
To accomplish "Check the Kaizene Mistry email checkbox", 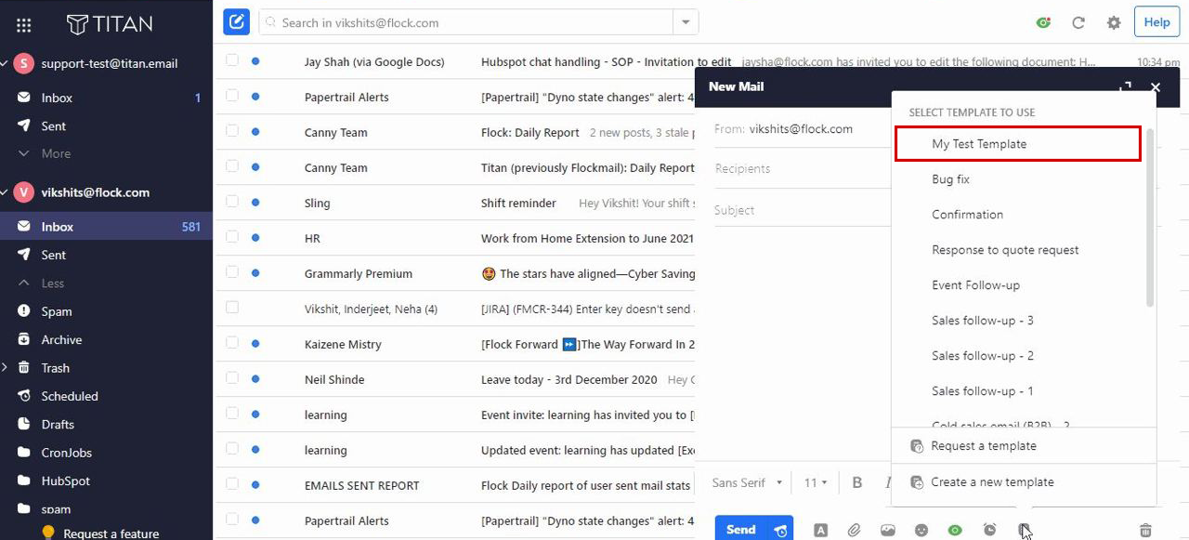I will 232,344.
